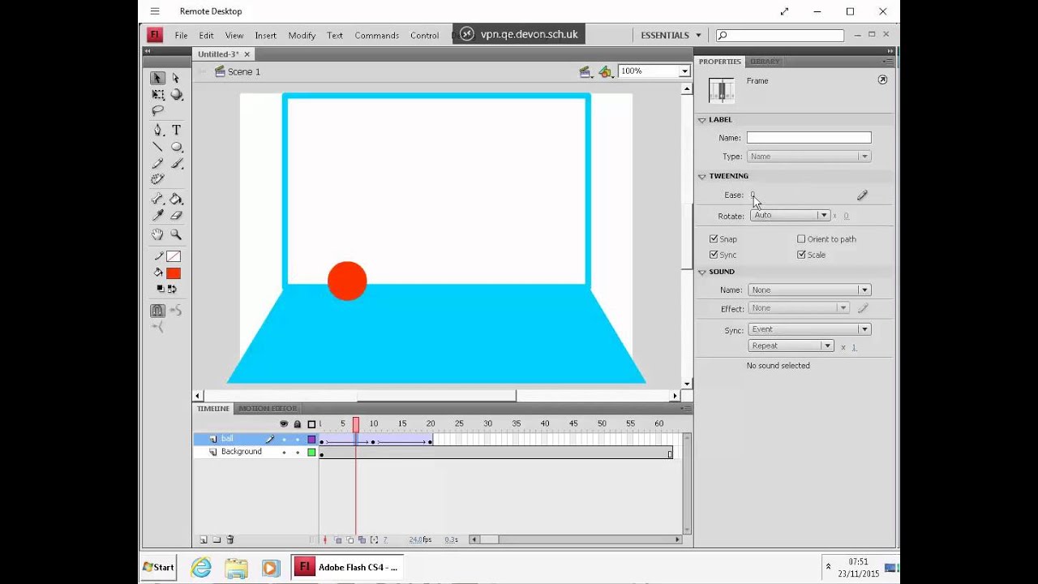Pick the Lasso tool
The height and width of the screenshot is (584, 1038).
(x=157, y=111)
